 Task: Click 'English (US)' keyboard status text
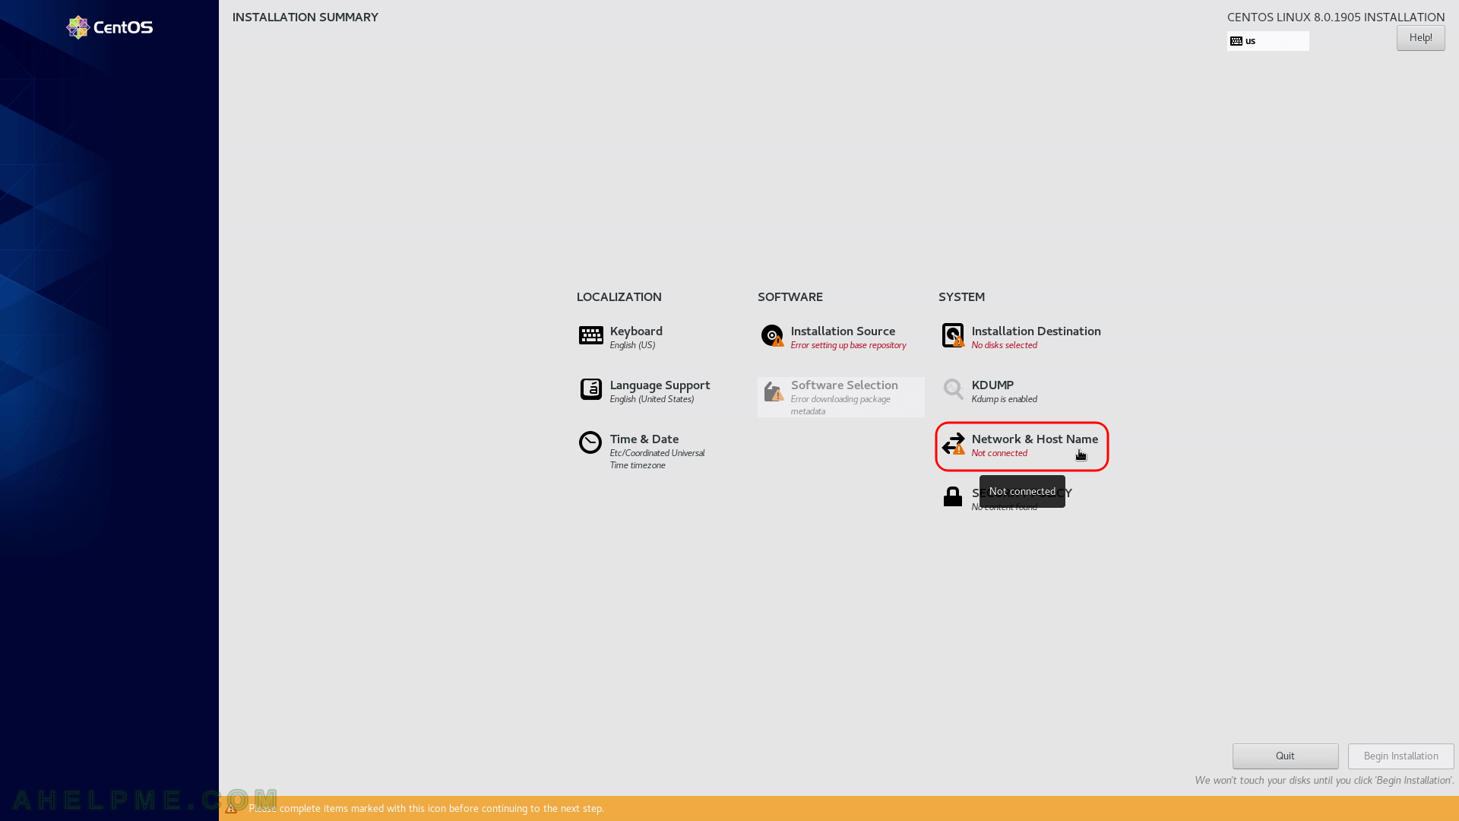point(632,346)
